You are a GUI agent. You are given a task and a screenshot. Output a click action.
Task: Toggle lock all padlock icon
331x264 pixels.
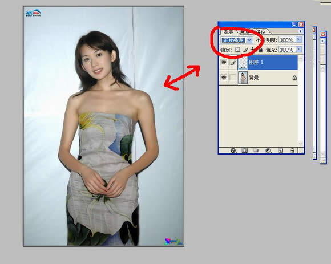point(260,50)
